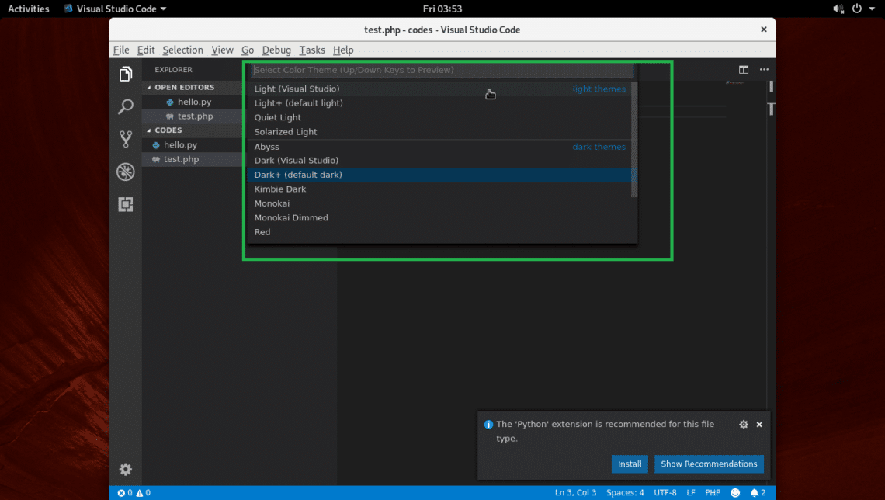Open the Debug view icon
The height and width of the screenshot is (500, 885).
(125, 172)
